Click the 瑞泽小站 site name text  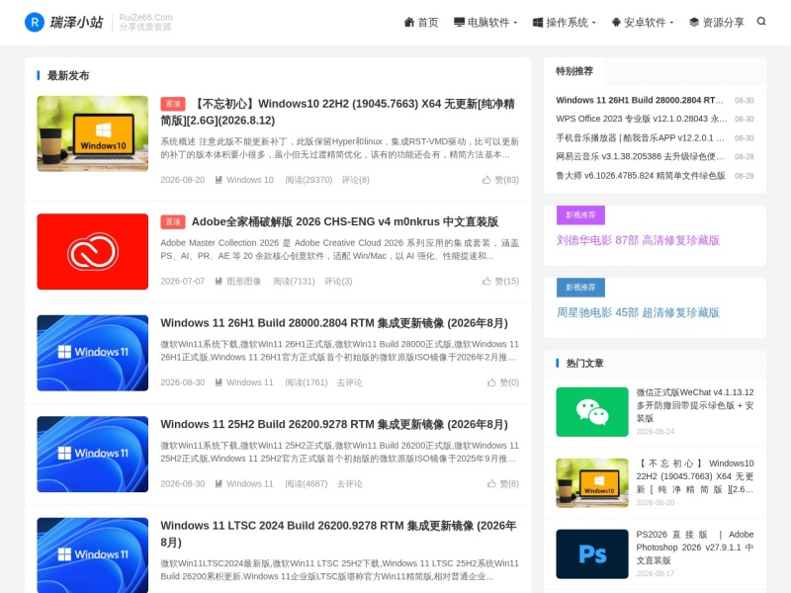click(x=76, y=22)
